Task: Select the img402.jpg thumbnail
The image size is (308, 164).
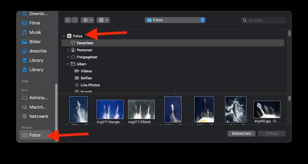Action: (x=267, y=109)
